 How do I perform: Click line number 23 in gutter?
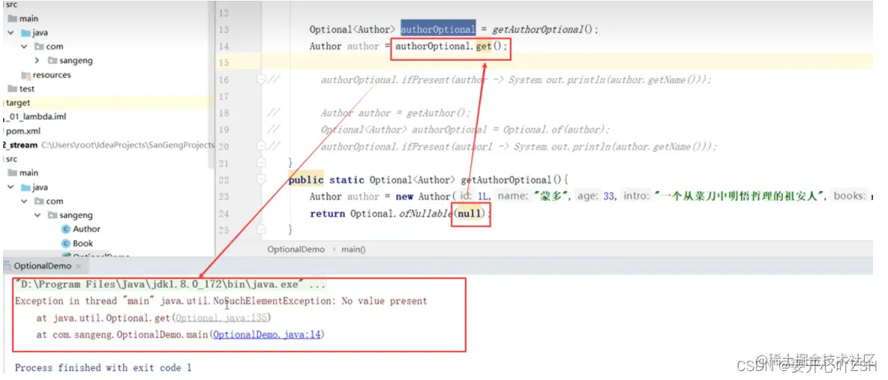click(x=223, y=196)
